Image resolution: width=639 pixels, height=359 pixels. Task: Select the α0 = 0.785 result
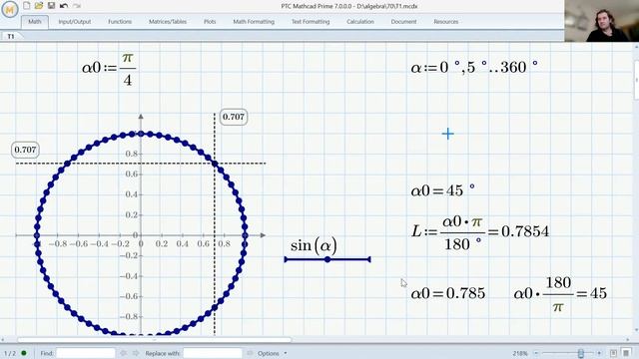448,293
